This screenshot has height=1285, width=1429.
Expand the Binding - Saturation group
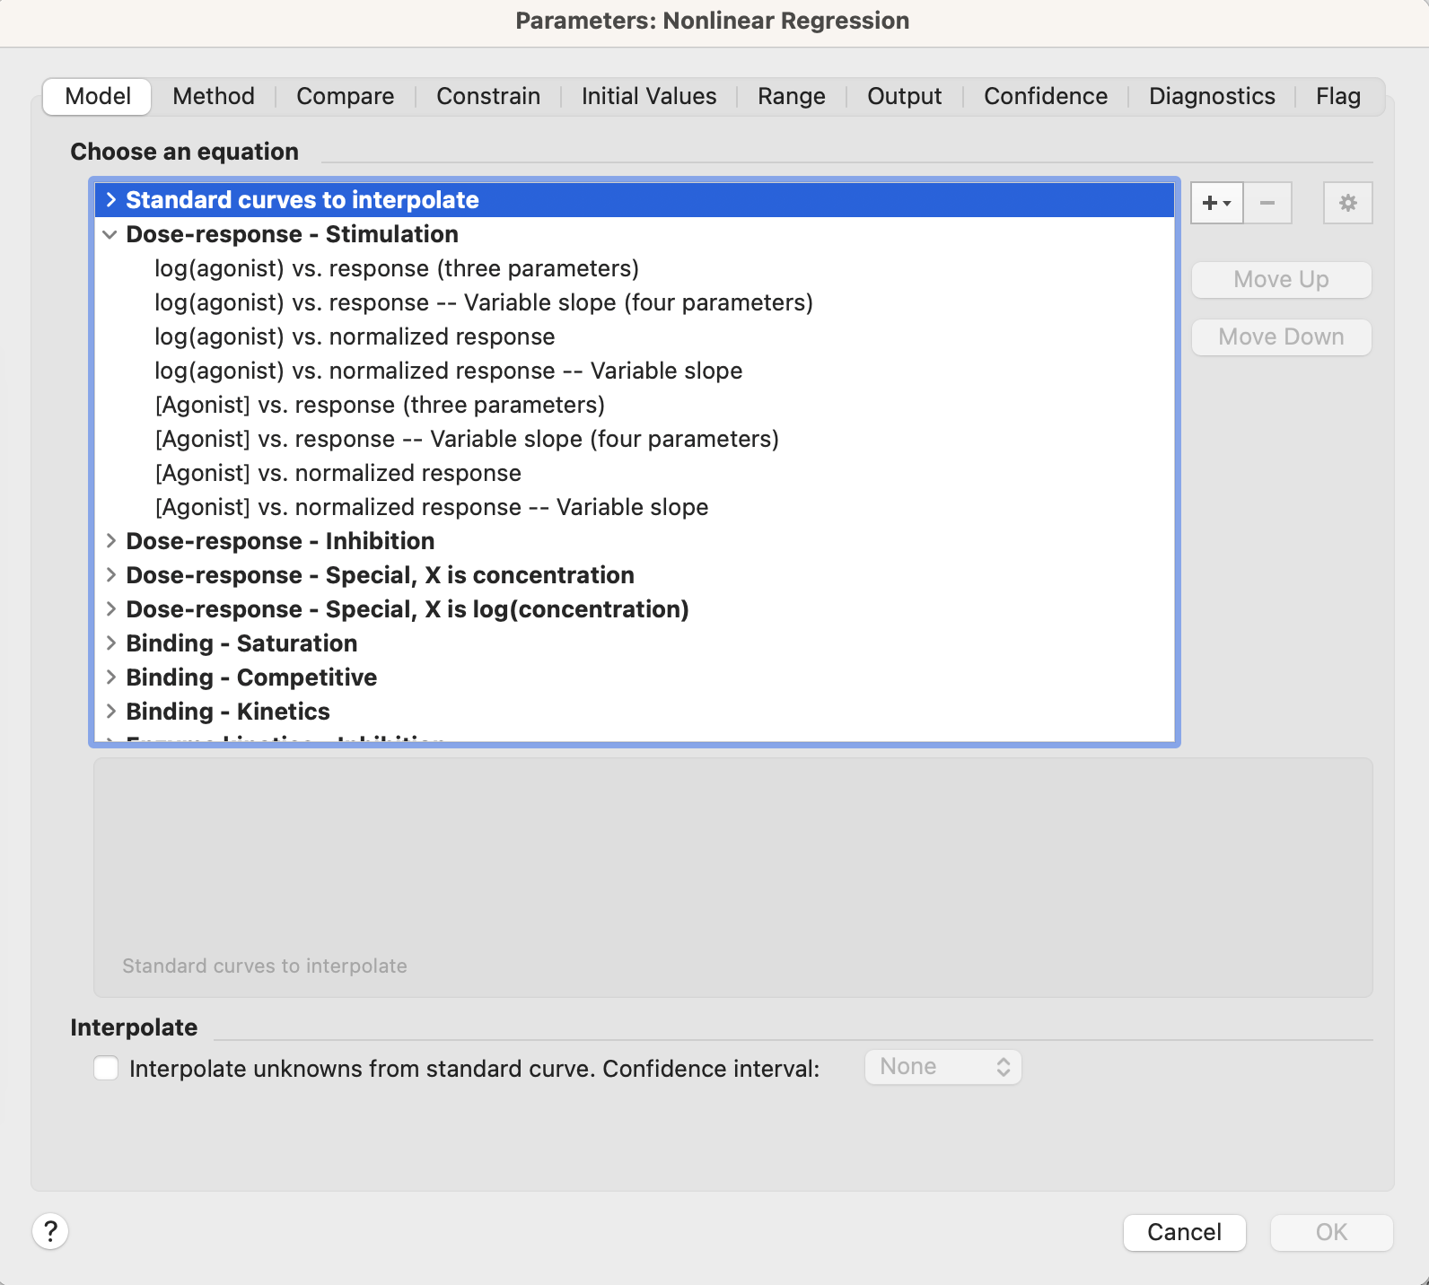pos(111,643)
